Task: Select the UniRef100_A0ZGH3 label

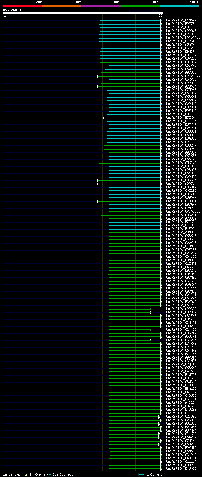Action: tap(181, 406)
